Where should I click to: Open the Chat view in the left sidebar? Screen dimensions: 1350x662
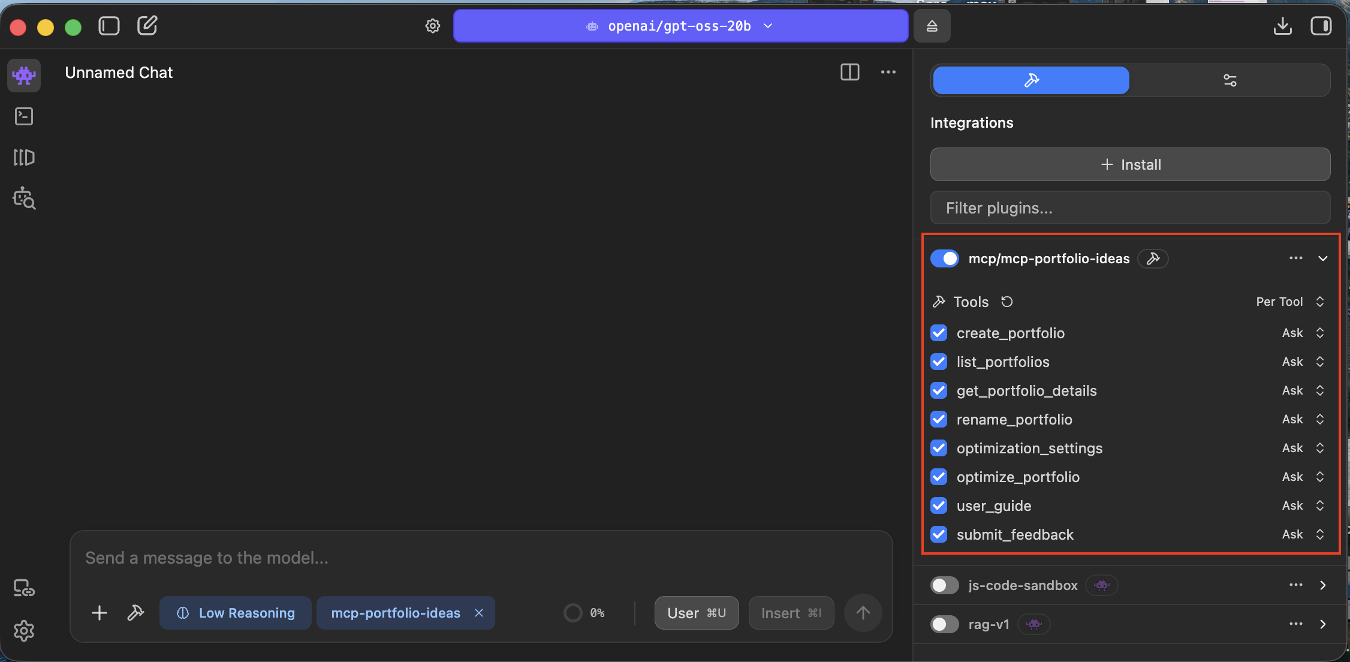click(24, 76)
